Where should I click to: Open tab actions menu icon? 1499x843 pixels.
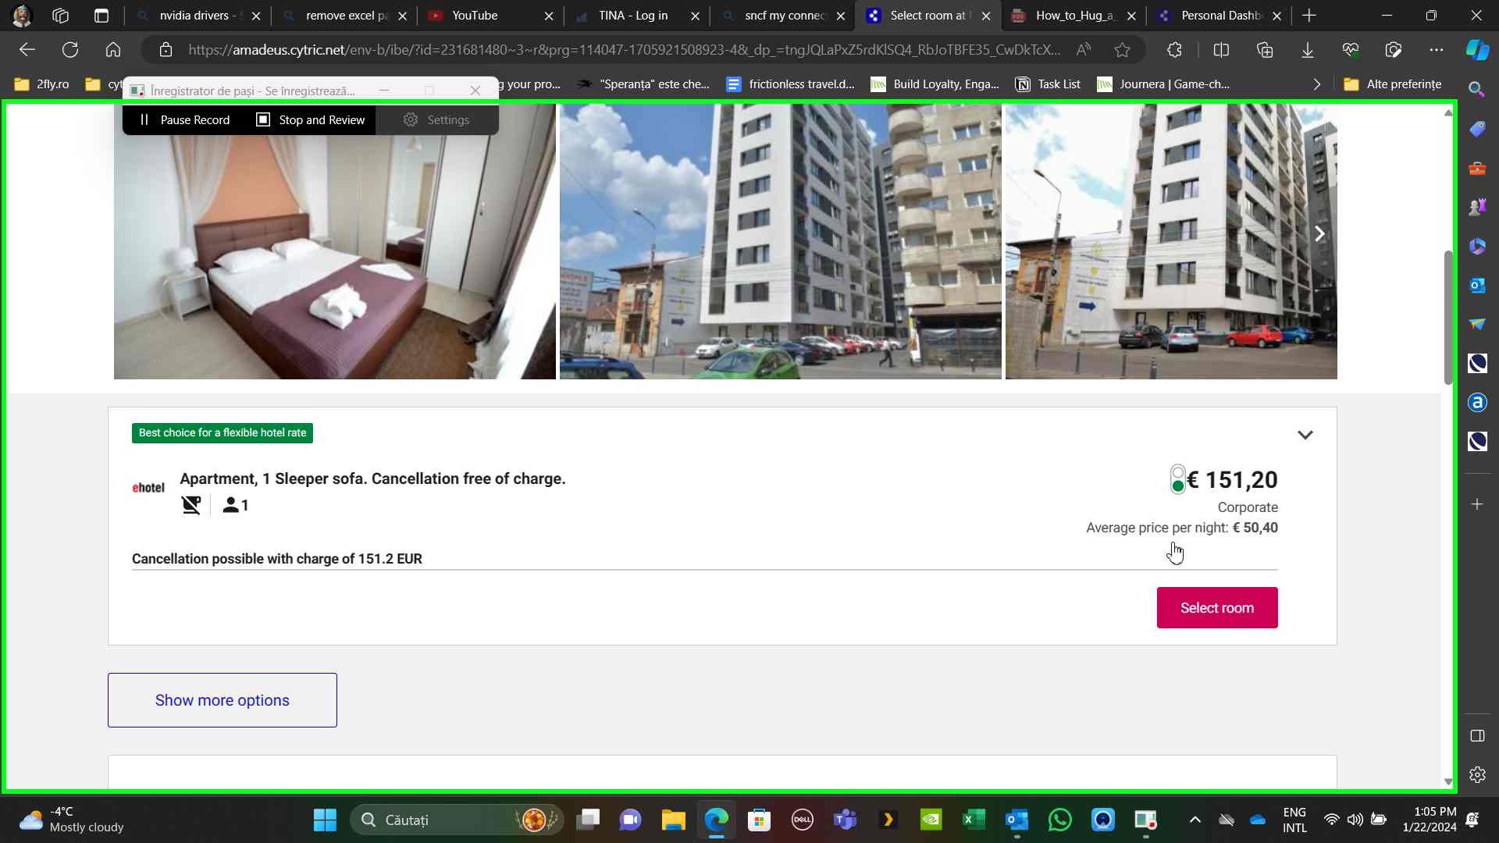point(101,16)
